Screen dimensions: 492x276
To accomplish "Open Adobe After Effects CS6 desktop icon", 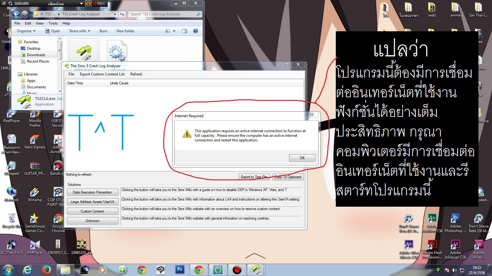I will point(409,249).
